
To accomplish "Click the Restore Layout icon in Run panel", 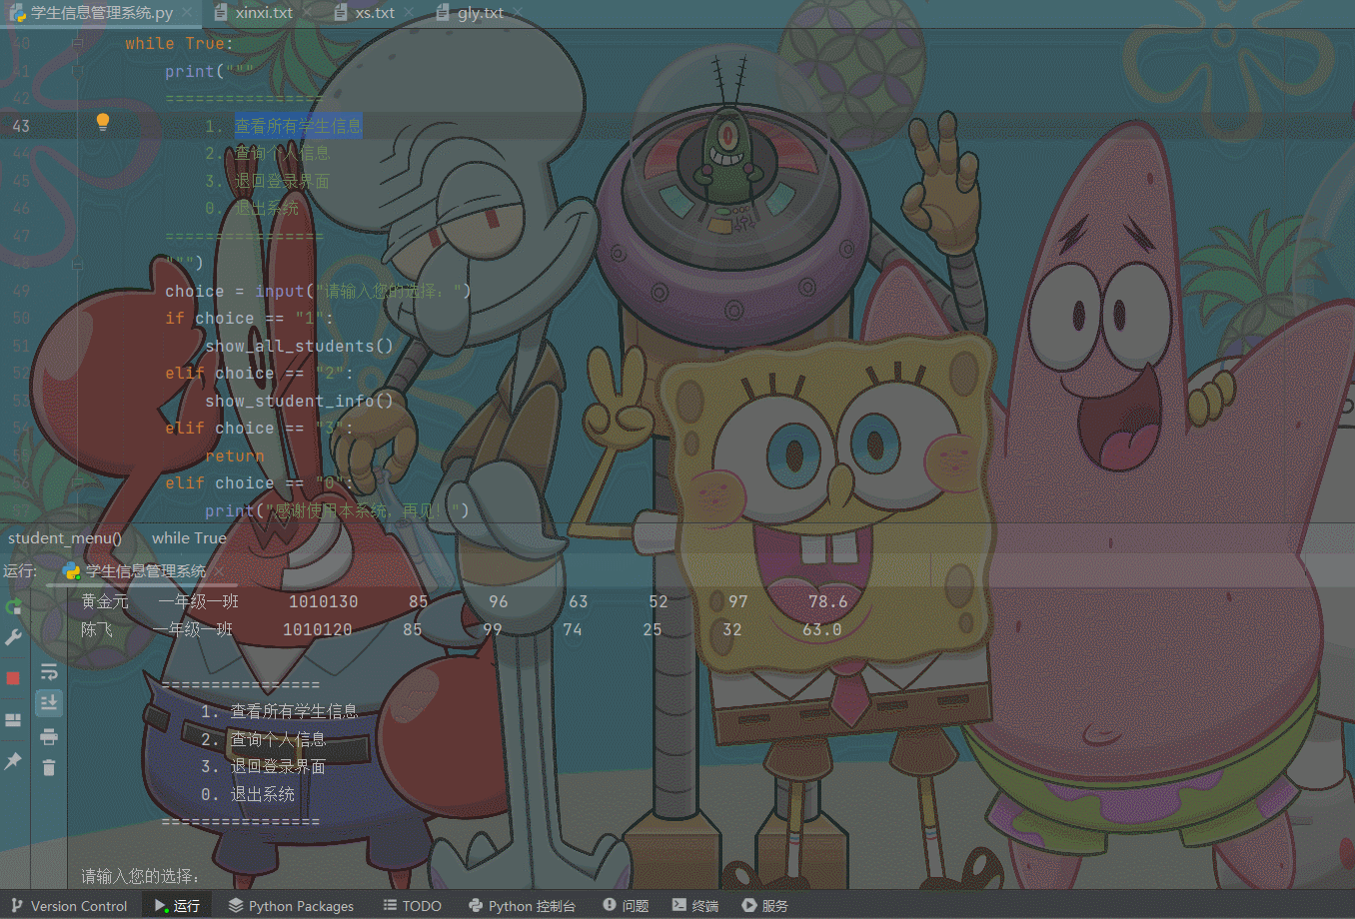I will click(x=13, y=720).
